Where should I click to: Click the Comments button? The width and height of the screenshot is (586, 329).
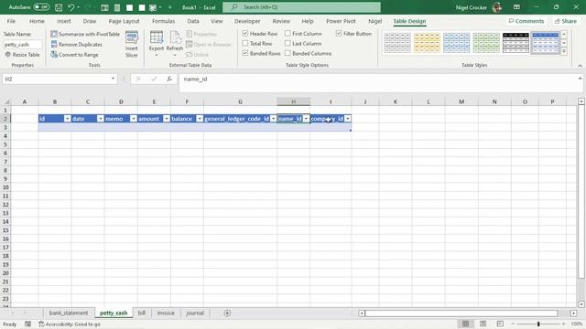(526, 21)
